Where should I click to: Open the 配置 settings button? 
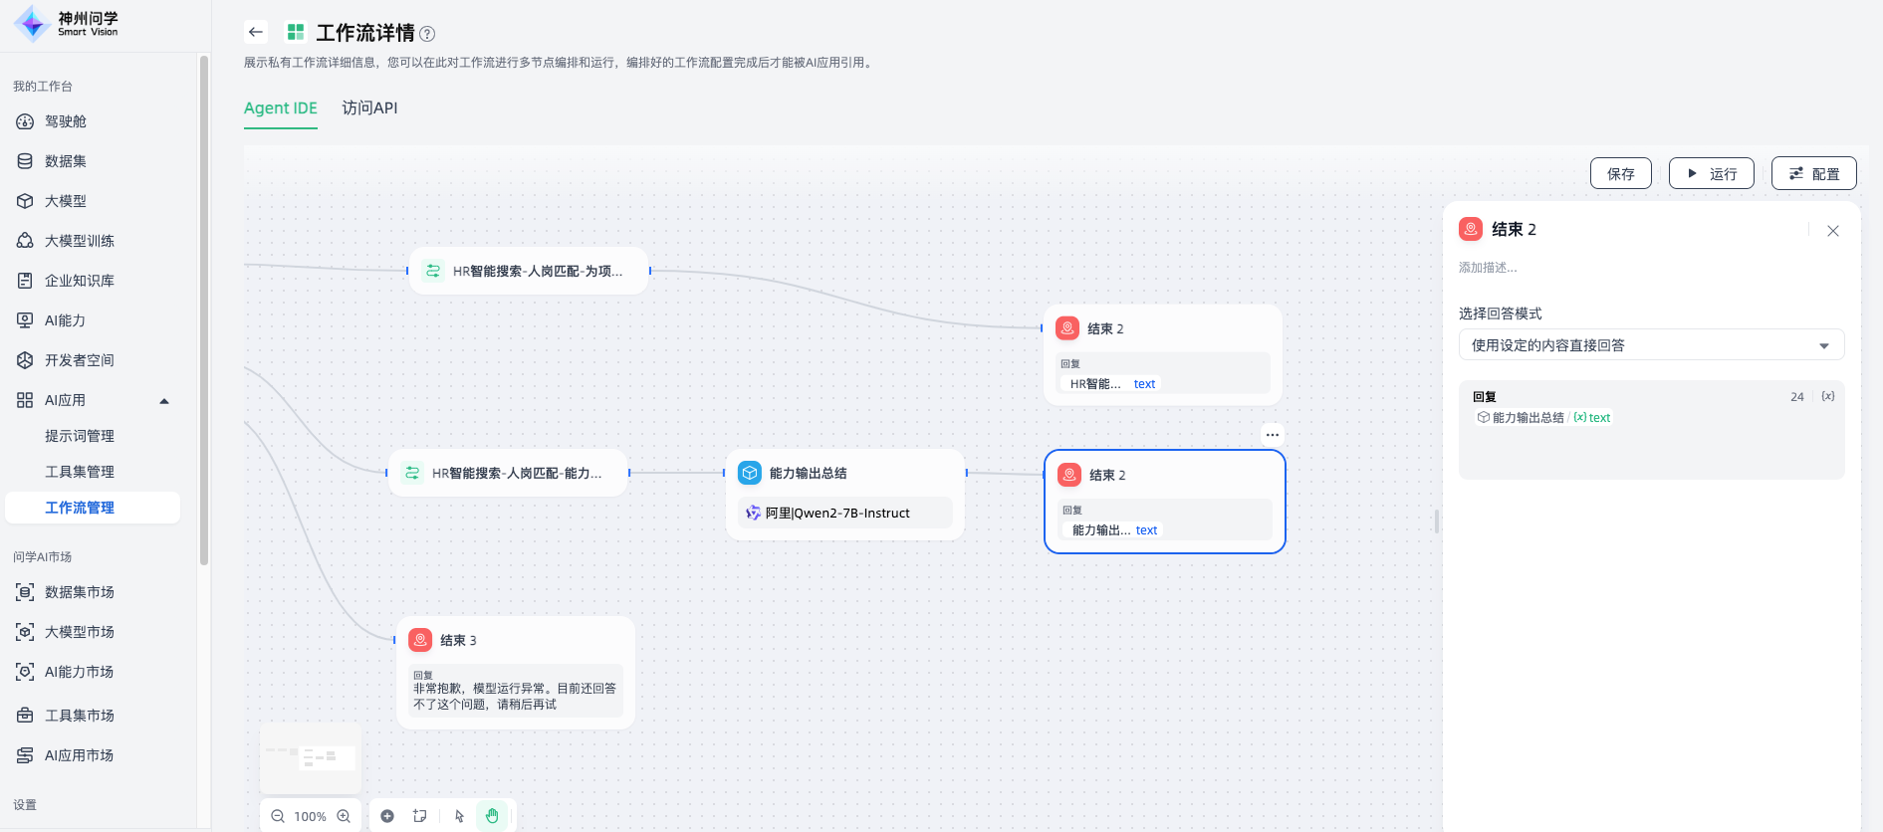(1813, 173)
